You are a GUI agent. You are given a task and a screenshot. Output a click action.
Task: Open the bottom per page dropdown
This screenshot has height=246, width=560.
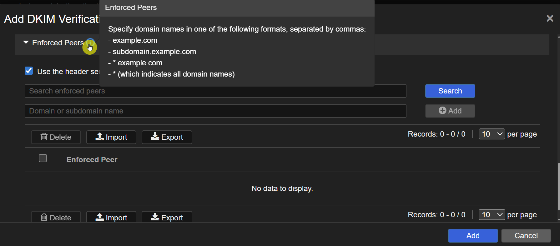[492, 215]
